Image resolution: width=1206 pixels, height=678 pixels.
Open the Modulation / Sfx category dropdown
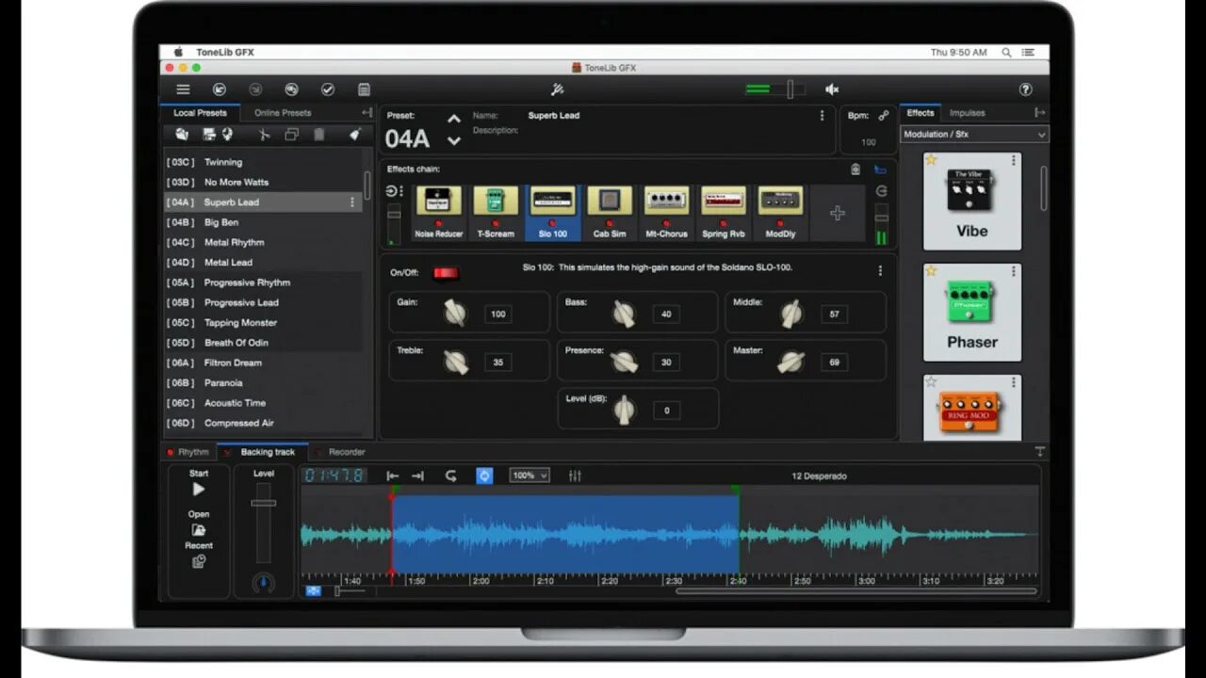coord(974,135)
